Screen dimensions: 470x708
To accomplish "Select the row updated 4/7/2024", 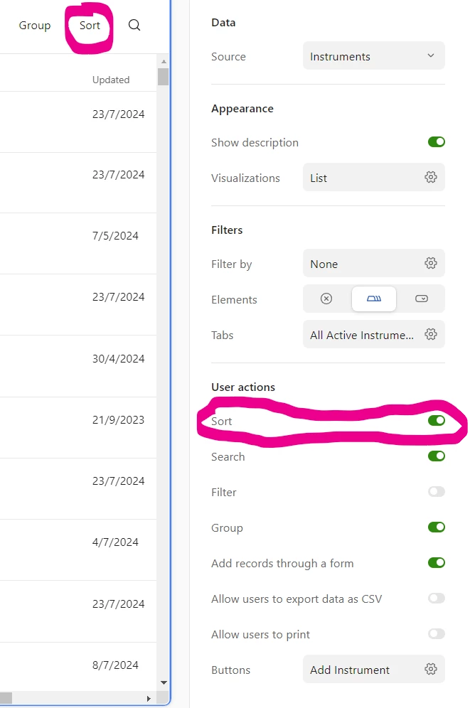I will (78, 549).
